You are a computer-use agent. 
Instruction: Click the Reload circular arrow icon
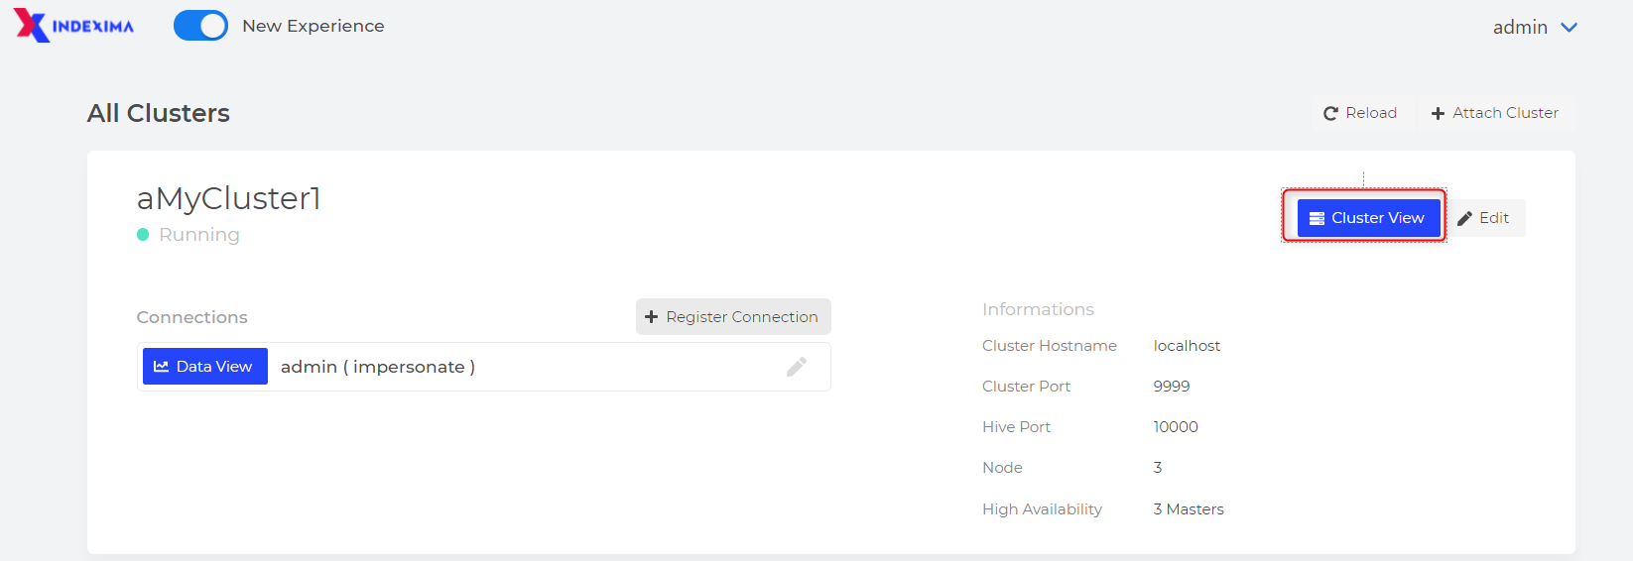pyautogui.click(x=1330, y=114)
